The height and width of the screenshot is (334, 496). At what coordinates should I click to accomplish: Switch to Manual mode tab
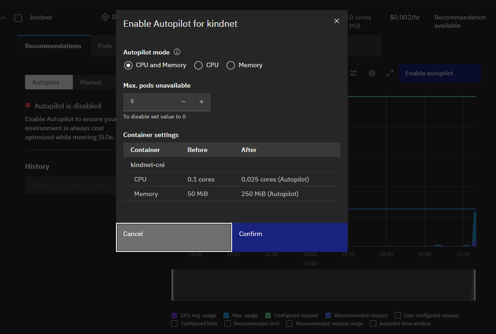(x=91, y=82)
